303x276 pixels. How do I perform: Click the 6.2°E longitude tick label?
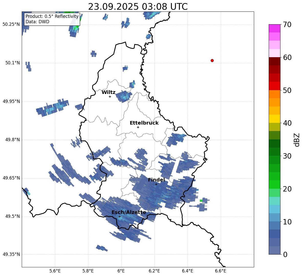[x=154, y=271]
